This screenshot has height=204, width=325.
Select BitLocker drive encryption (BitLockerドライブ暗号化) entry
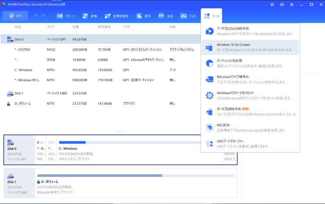pyautogui.click(x=250, y=79)
